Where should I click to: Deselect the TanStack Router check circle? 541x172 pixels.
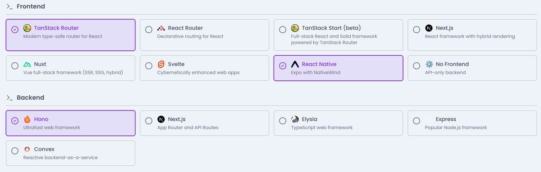click(15, 30)
